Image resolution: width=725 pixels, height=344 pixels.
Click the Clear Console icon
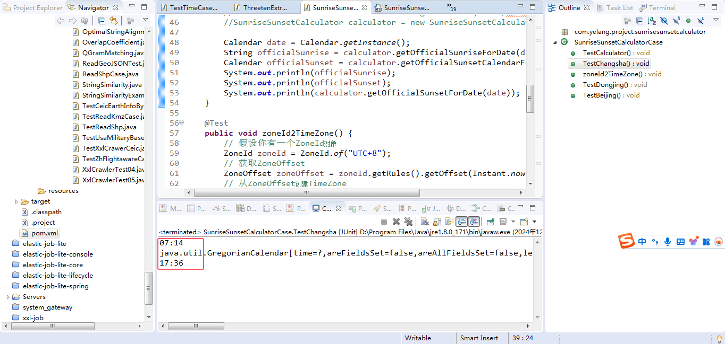(x=425, y=222)
